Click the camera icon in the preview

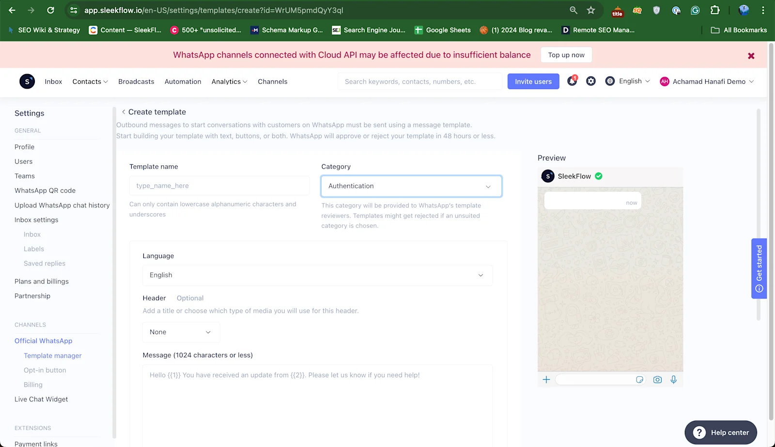[657, 380]
